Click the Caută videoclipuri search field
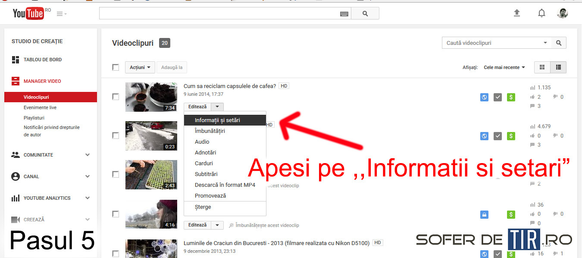This screenshot has height=258, width=582. tap(491, 43)
